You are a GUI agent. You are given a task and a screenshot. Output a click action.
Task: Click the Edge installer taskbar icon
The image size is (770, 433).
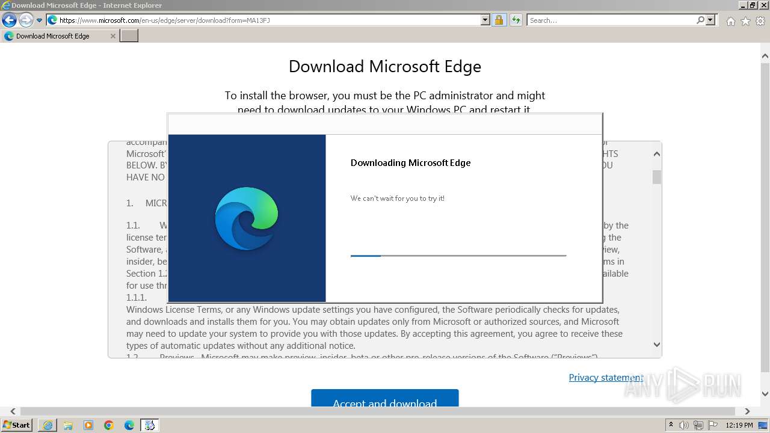tap(150, 425)
